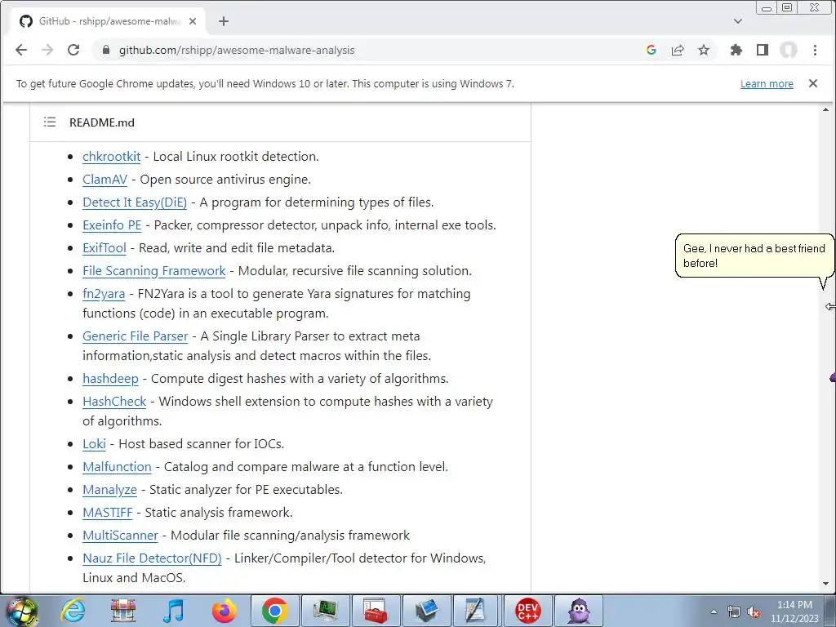Screen dimensions: 836x627
Task: Bookmark this tab with the star
Action: (704, 50)
